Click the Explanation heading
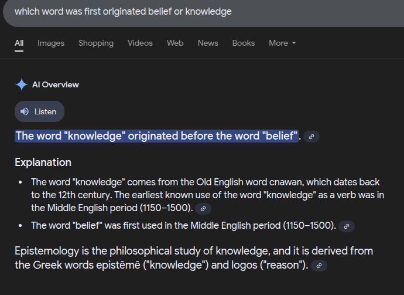Image resolution: width=404 pixels, height=295 pixels. coord(43,162)
